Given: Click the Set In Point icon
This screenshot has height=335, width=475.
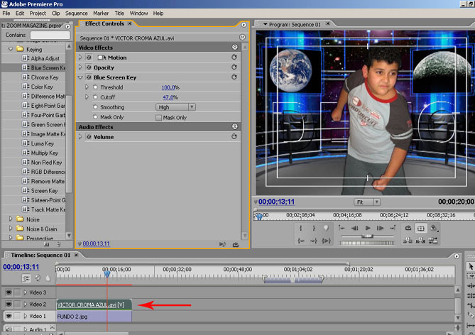Looking at the screenshot, I should pos(300,228).
